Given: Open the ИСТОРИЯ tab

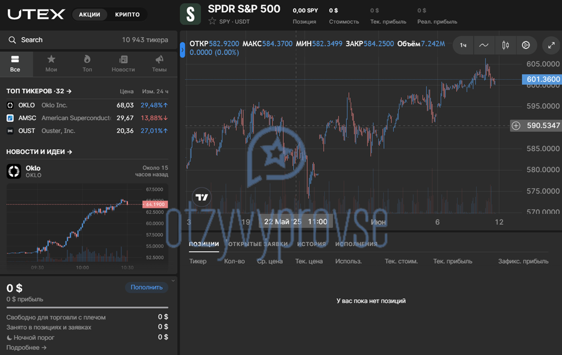Looking at the screenshot, I should tap(312, 244).
